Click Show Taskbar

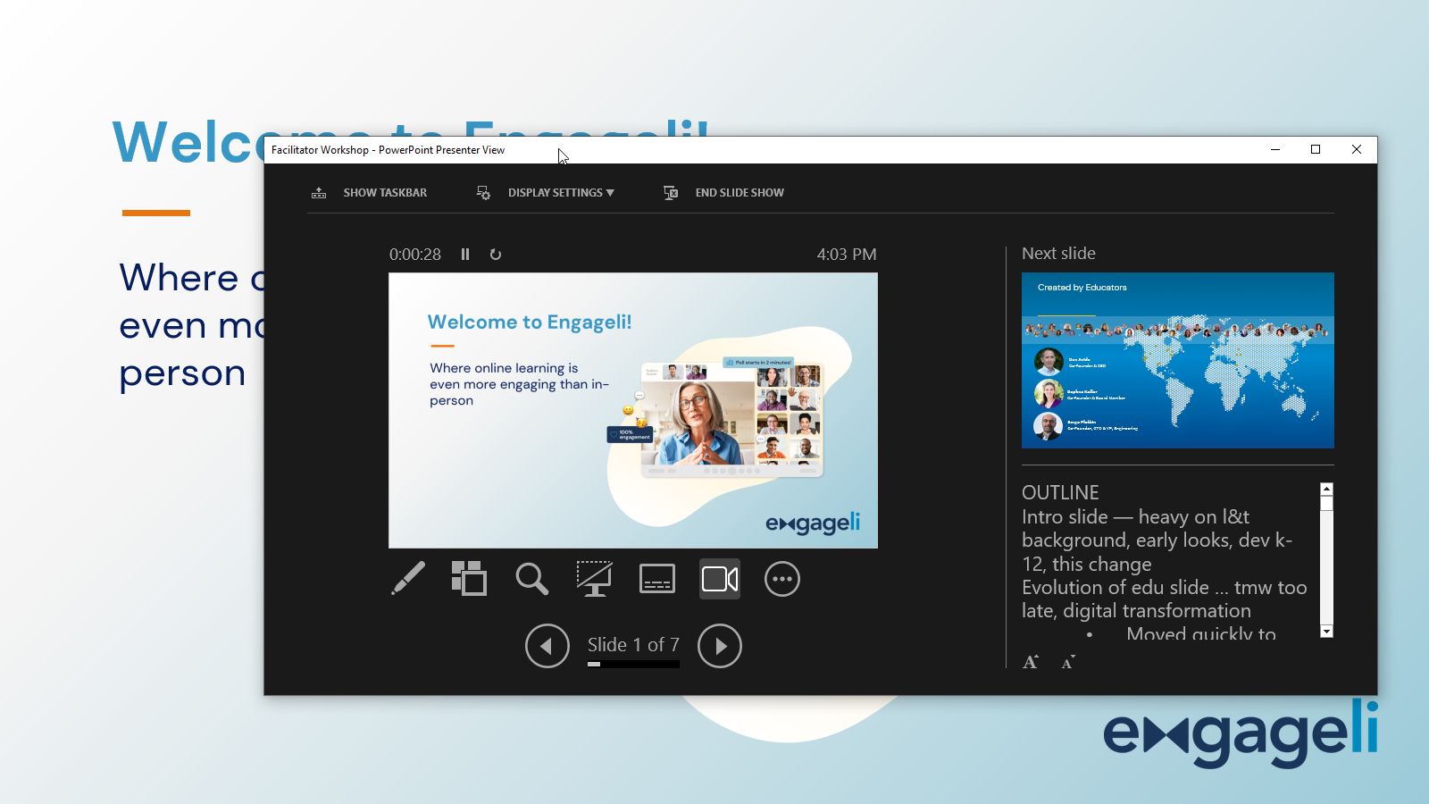(385, 192)
